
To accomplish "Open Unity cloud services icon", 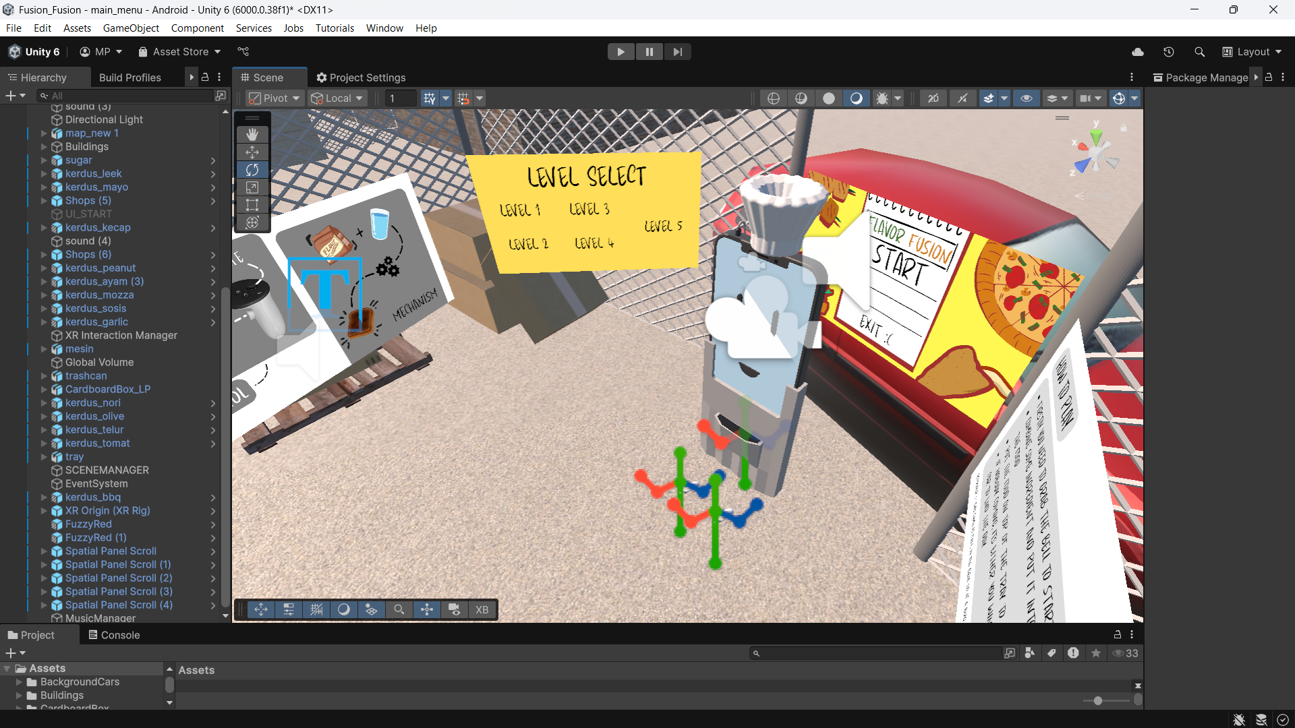I will coord(1138,52).
